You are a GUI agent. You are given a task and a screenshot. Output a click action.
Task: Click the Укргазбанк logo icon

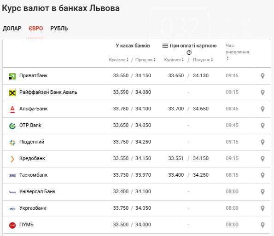(x=12, y=208)
